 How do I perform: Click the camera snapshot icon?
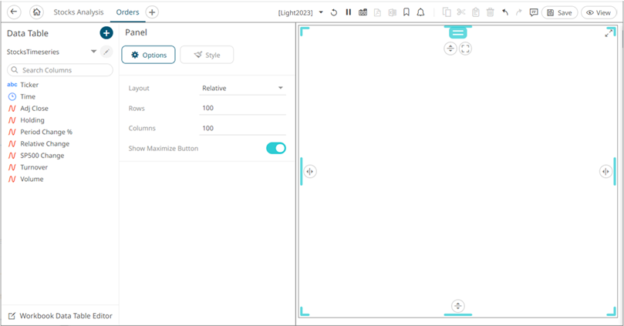tap(363, 12)
